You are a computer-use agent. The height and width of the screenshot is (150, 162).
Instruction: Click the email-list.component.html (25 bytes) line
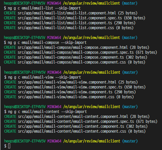[71, 13]
